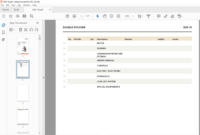Open the Edit menu

7,5
